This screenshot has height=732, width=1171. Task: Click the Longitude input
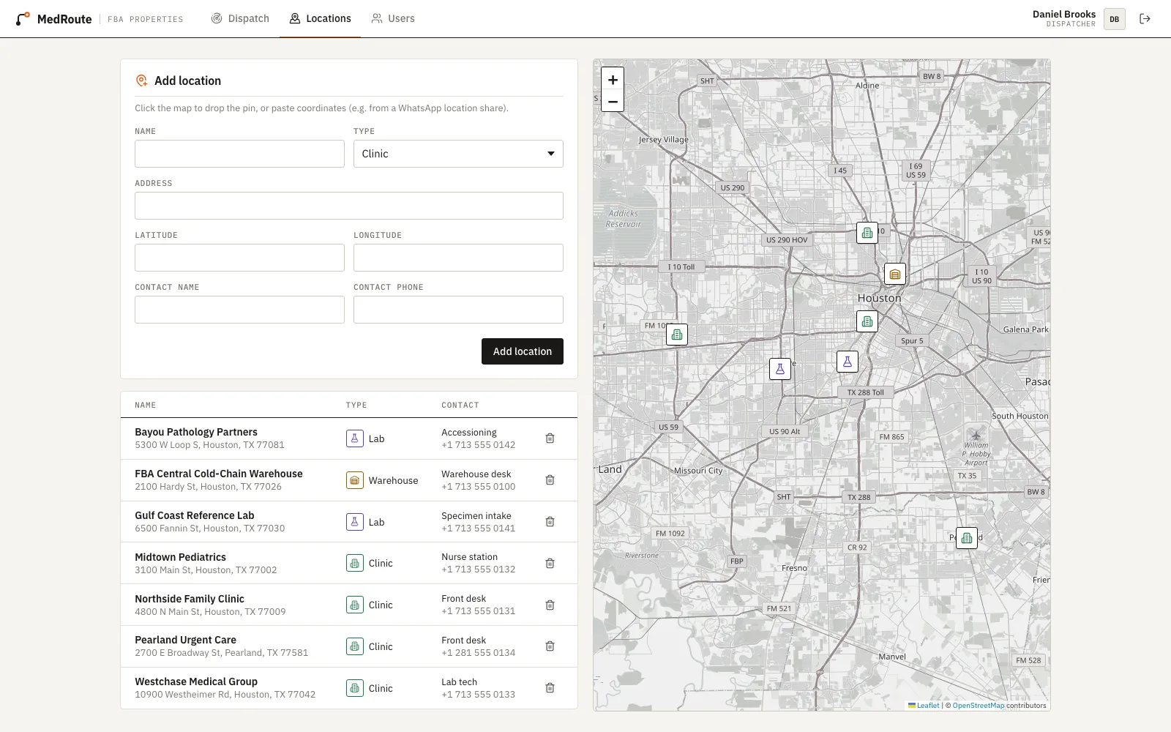[458, 258]
